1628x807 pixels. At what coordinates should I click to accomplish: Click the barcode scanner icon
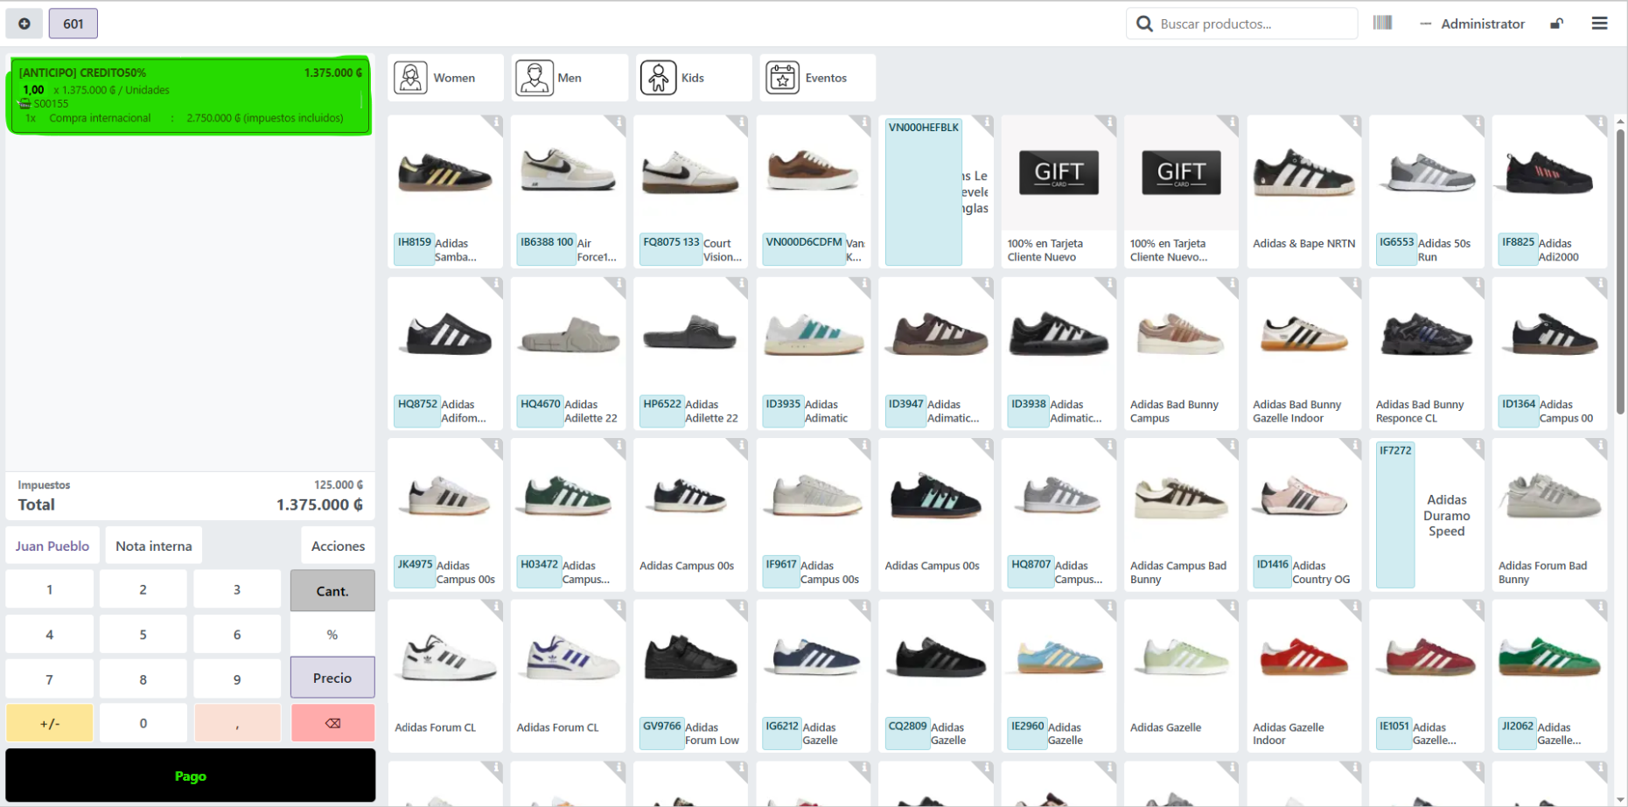coord(1382,23)
